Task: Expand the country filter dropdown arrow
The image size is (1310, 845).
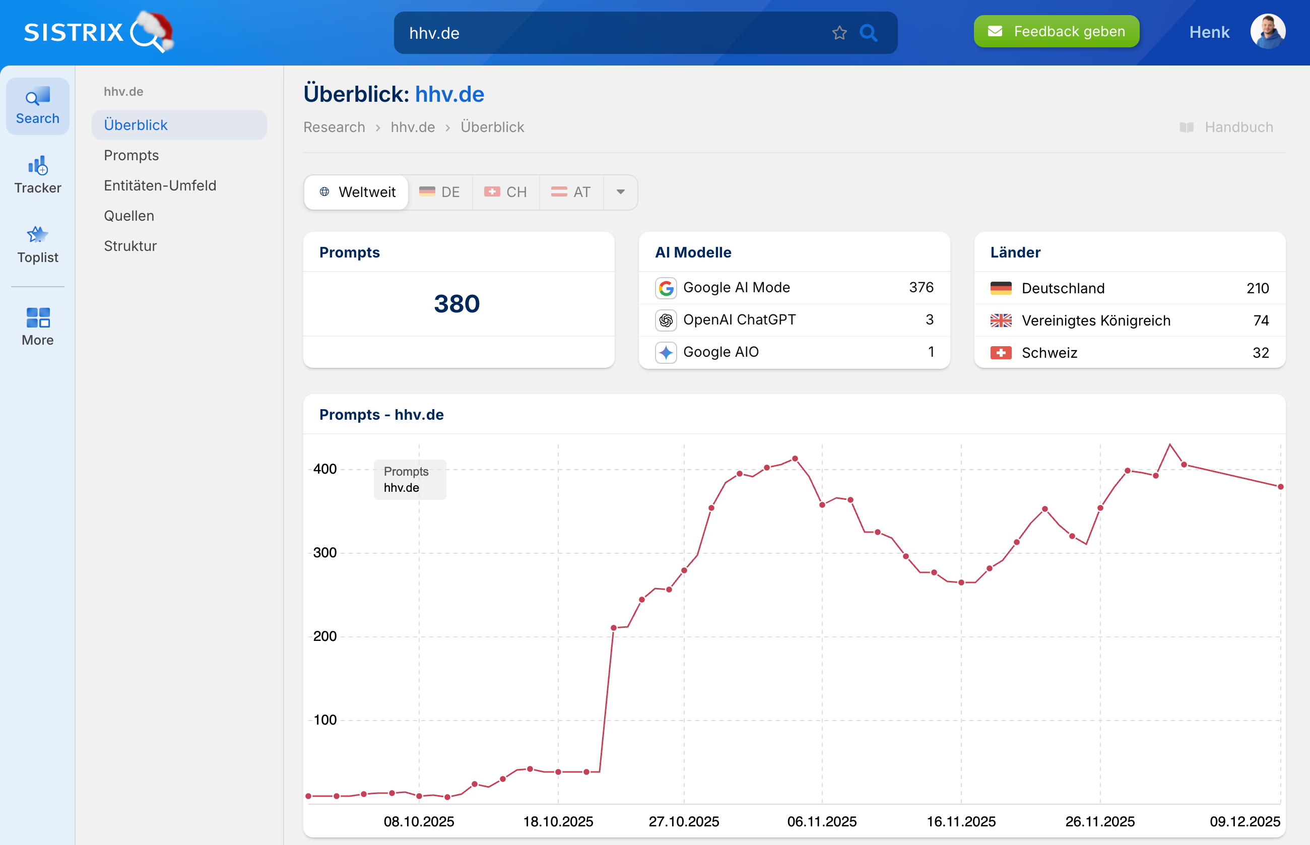Action: 620,192
